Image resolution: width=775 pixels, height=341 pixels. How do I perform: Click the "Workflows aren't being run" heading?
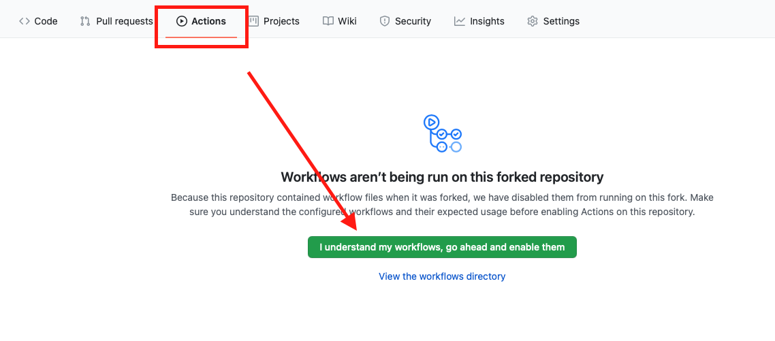point(442,177)
